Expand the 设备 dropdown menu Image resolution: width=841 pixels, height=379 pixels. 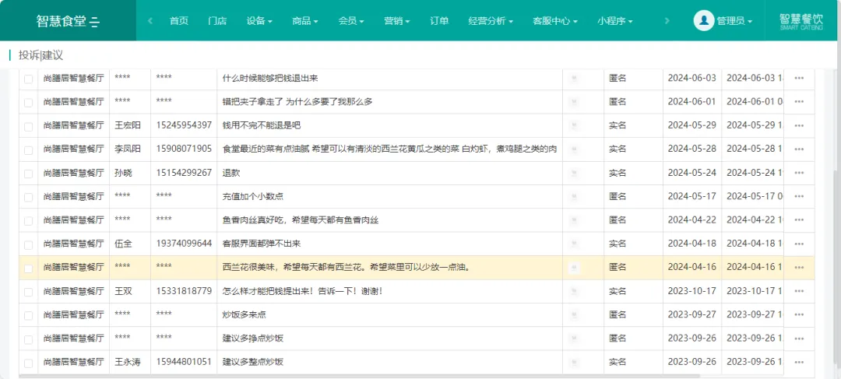click(259, 21)
